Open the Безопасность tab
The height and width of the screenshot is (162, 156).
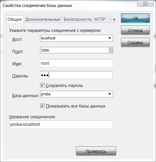77,19
